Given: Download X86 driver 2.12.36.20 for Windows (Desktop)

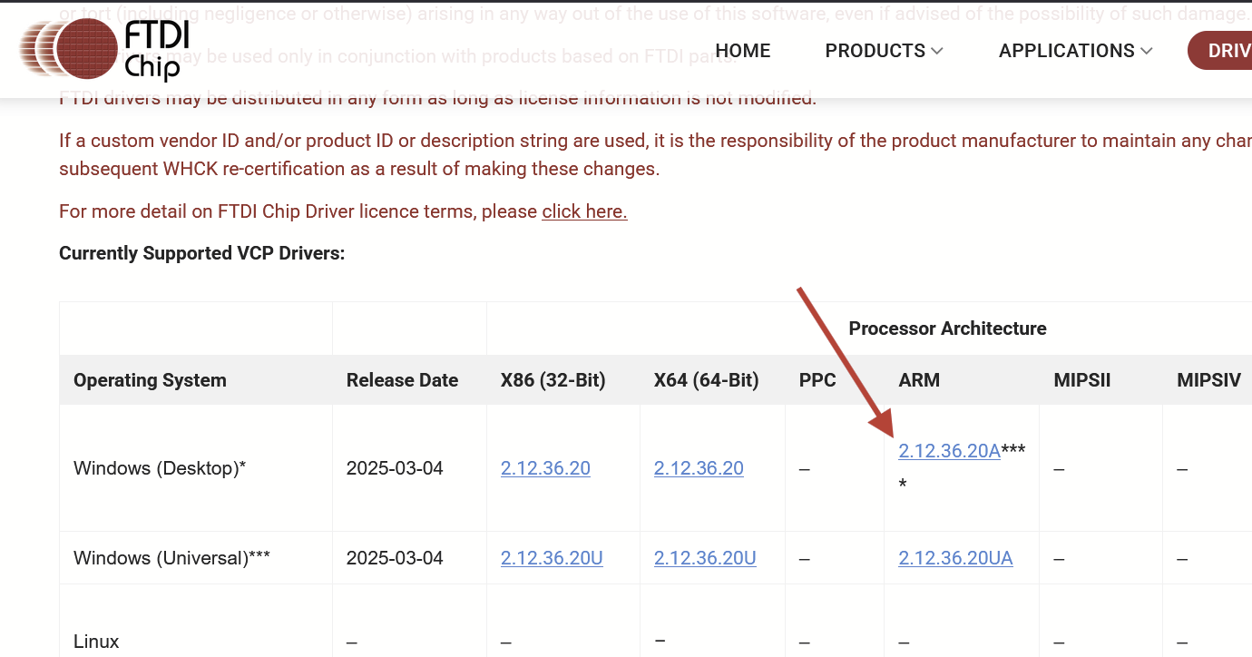Looking at the screenshot, I should click(x=545, y=468).
